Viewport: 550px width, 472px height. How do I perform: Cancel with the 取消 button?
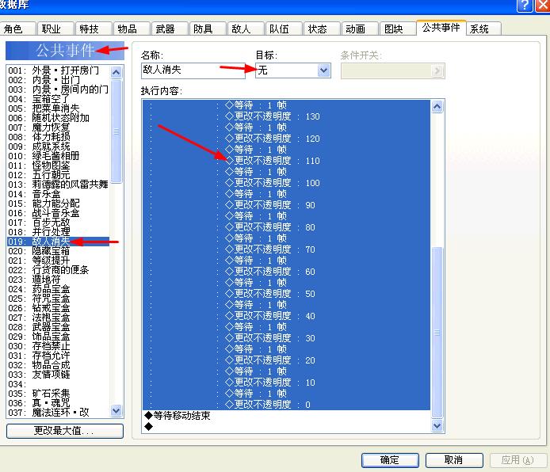pyautogui.click(x=454, y=460)
